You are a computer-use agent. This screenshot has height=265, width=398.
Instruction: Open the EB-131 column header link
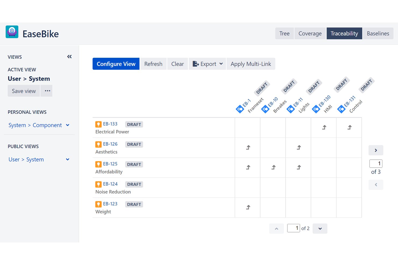(350, 101)
